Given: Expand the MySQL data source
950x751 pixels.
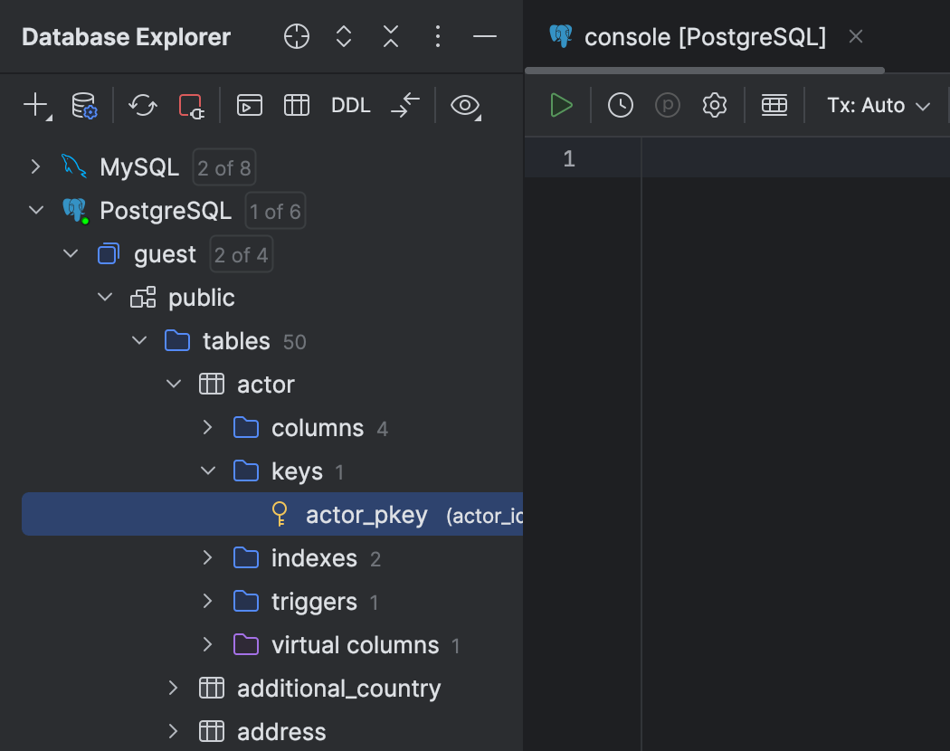Looking at the screenshot, I should coord(35,166).
